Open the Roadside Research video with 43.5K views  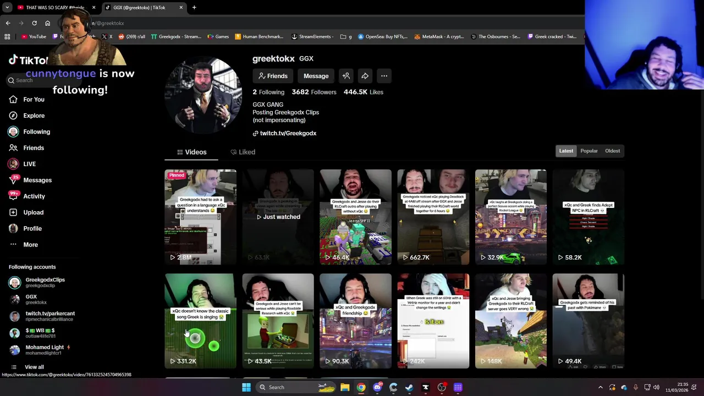[x=278, y=321]
